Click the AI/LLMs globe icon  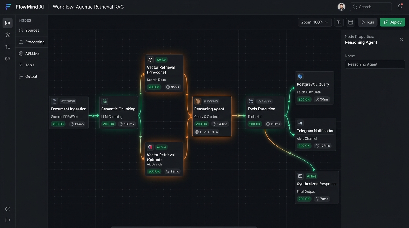point(21,53)
